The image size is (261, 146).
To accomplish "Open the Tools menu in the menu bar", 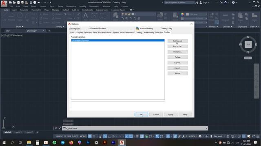I will coord(52,6).
